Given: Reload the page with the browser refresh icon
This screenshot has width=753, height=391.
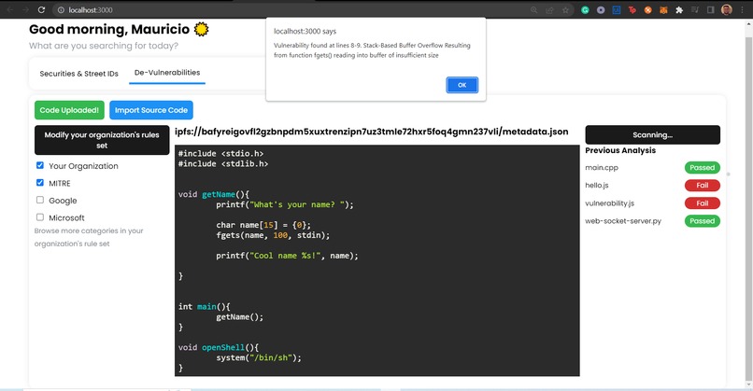Looking at the screenshot, I should coord(41,9).
